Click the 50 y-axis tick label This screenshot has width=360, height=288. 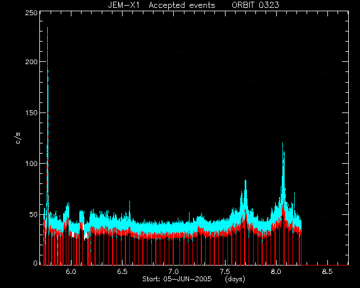34,214
